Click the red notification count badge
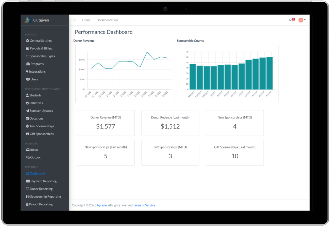The width and height of the screenshot is (331, 226). (x=294, y=19)
